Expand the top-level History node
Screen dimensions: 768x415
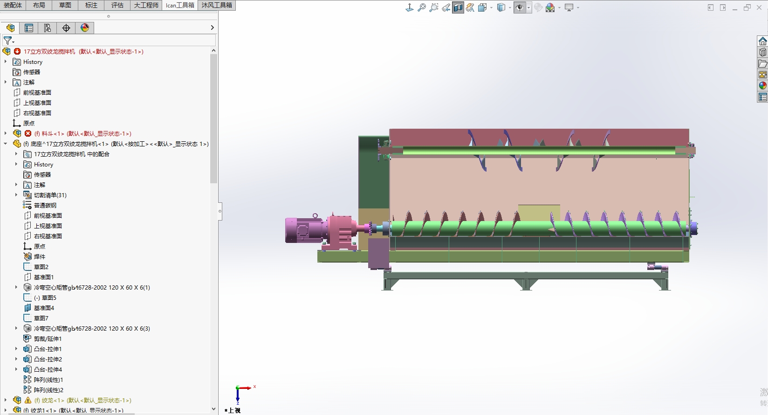(x=6, y=62)
